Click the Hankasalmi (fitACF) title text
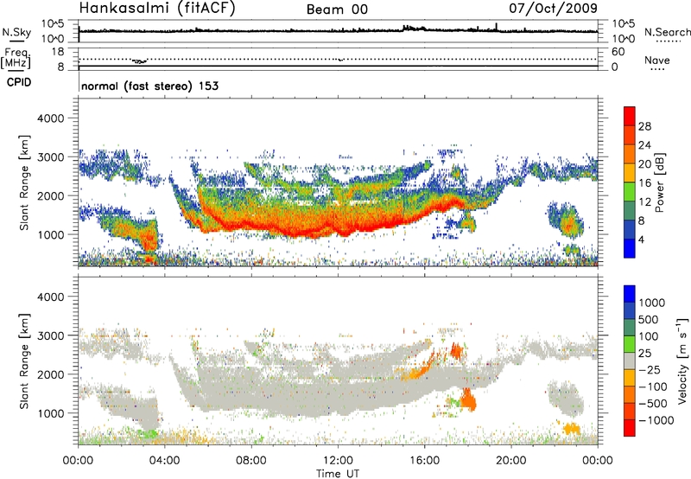 (157, 8)
